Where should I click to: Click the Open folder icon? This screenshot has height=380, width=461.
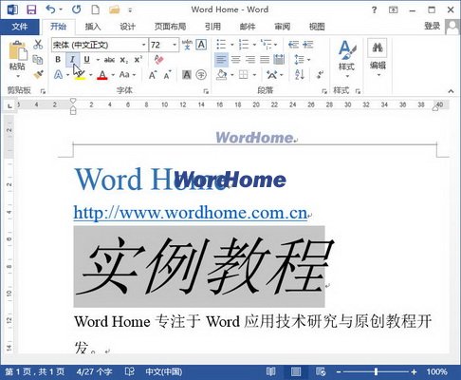point(114,9)
